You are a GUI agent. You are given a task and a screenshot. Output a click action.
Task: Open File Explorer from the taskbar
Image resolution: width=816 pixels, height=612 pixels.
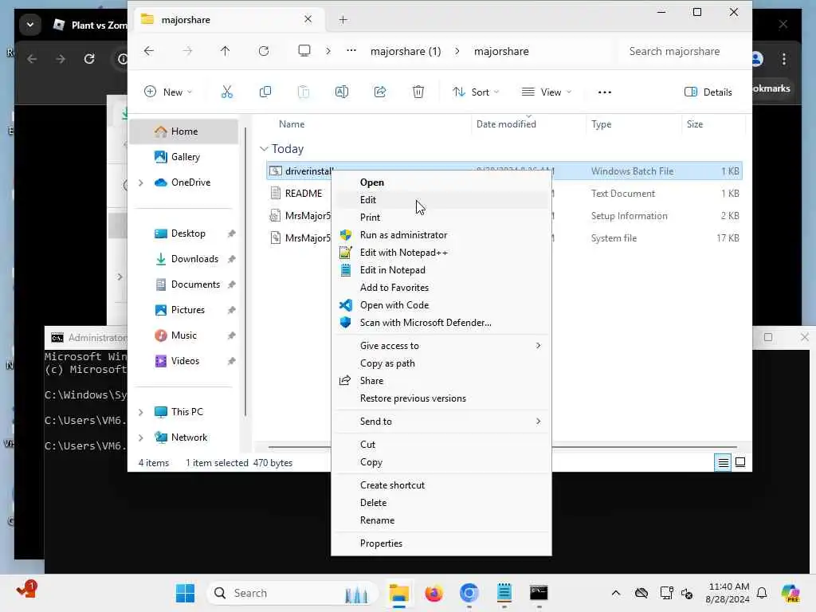[399, 593]
